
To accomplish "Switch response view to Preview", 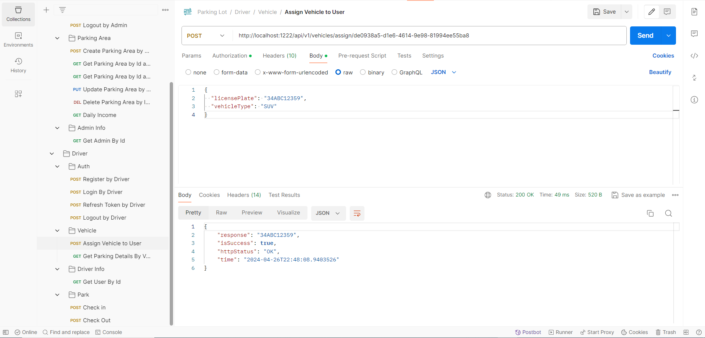I will [252, 213].
